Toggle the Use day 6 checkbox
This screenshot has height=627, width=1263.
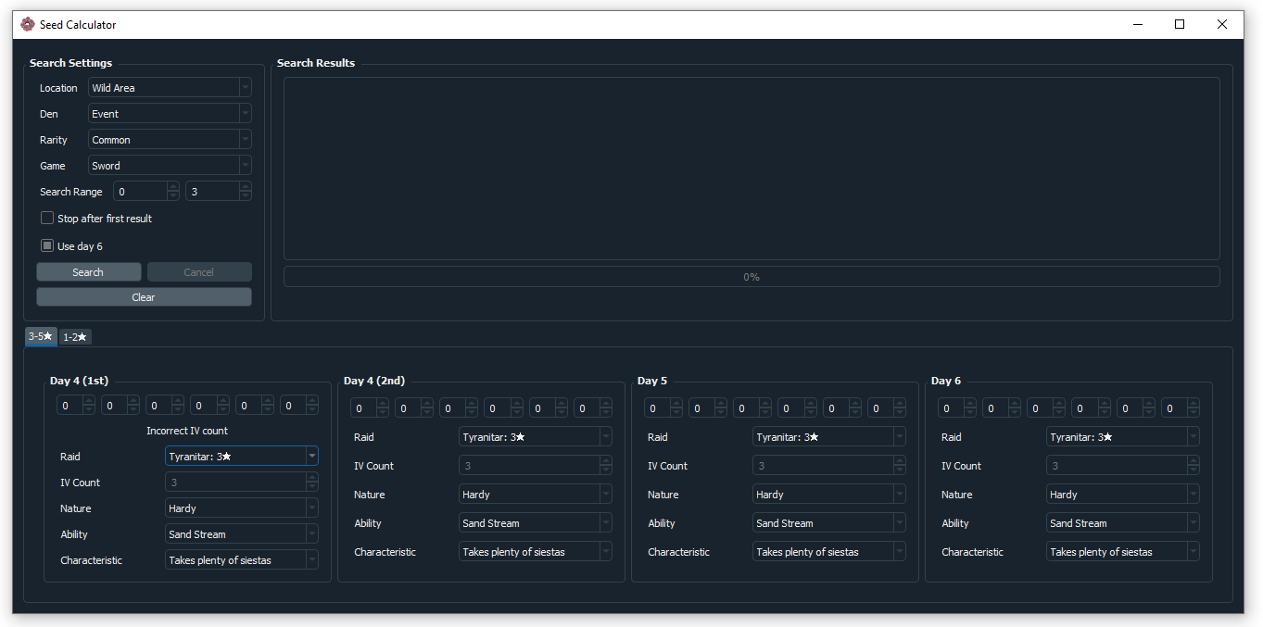click(x=47, y=246)
